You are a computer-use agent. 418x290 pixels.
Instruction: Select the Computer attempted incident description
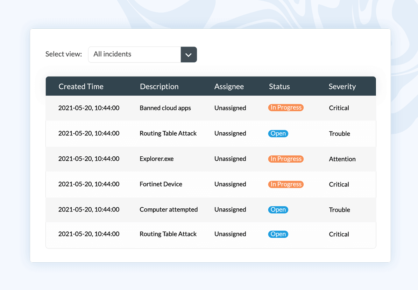coord(169,210)
